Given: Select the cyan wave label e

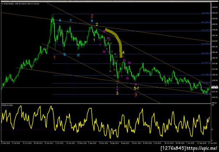Looking at the screenshot, I should coord(92,21).
